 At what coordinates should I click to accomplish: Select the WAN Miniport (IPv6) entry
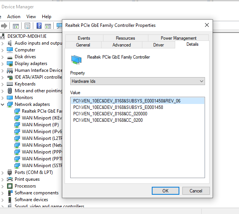click(42, 132)
